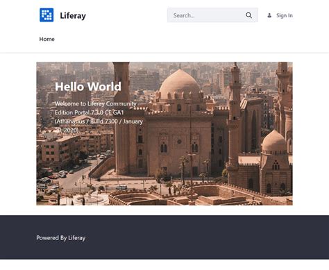329x270 pixels.
Task: Click the Liferay site name text
Action: pos(73,16)
